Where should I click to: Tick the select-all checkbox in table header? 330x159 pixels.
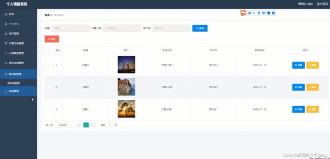pyautogui.click(x=49, y=50)
